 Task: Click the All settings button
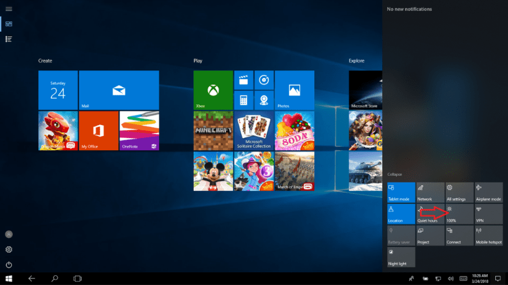[459, 192]
